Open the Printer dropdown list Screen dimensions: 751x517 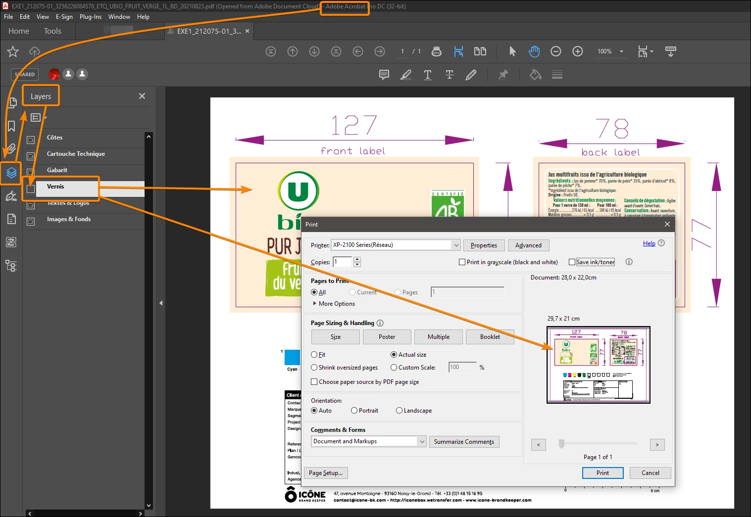point(456,245)
